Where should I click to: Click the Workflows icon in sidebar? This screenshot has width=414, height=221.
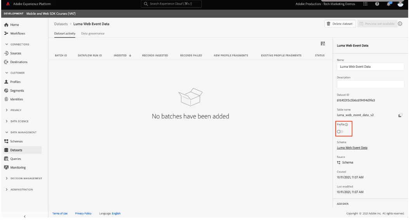click(x=6, y=33)
